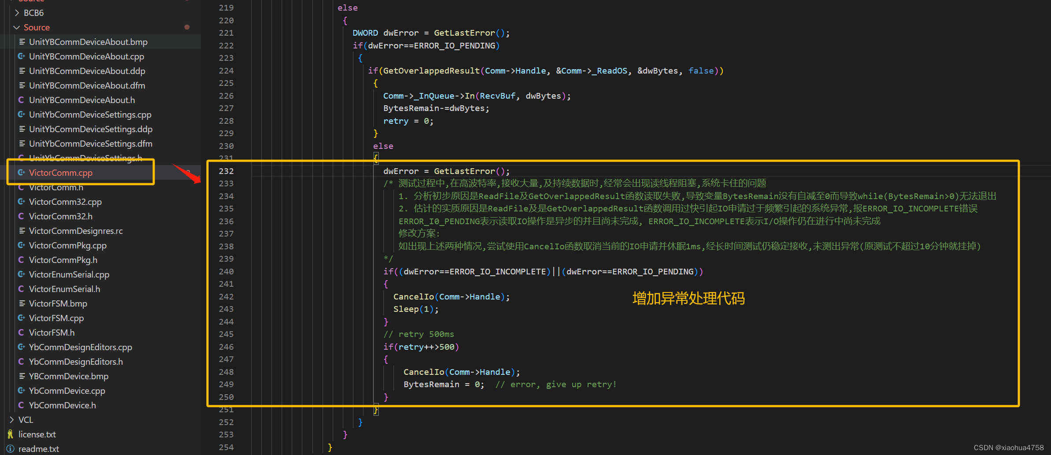Screen dimensions: 1051x455
Task: Open UnitYbCommDeviceSettings.cpp from the sidebar
Action: pos(90,115)
